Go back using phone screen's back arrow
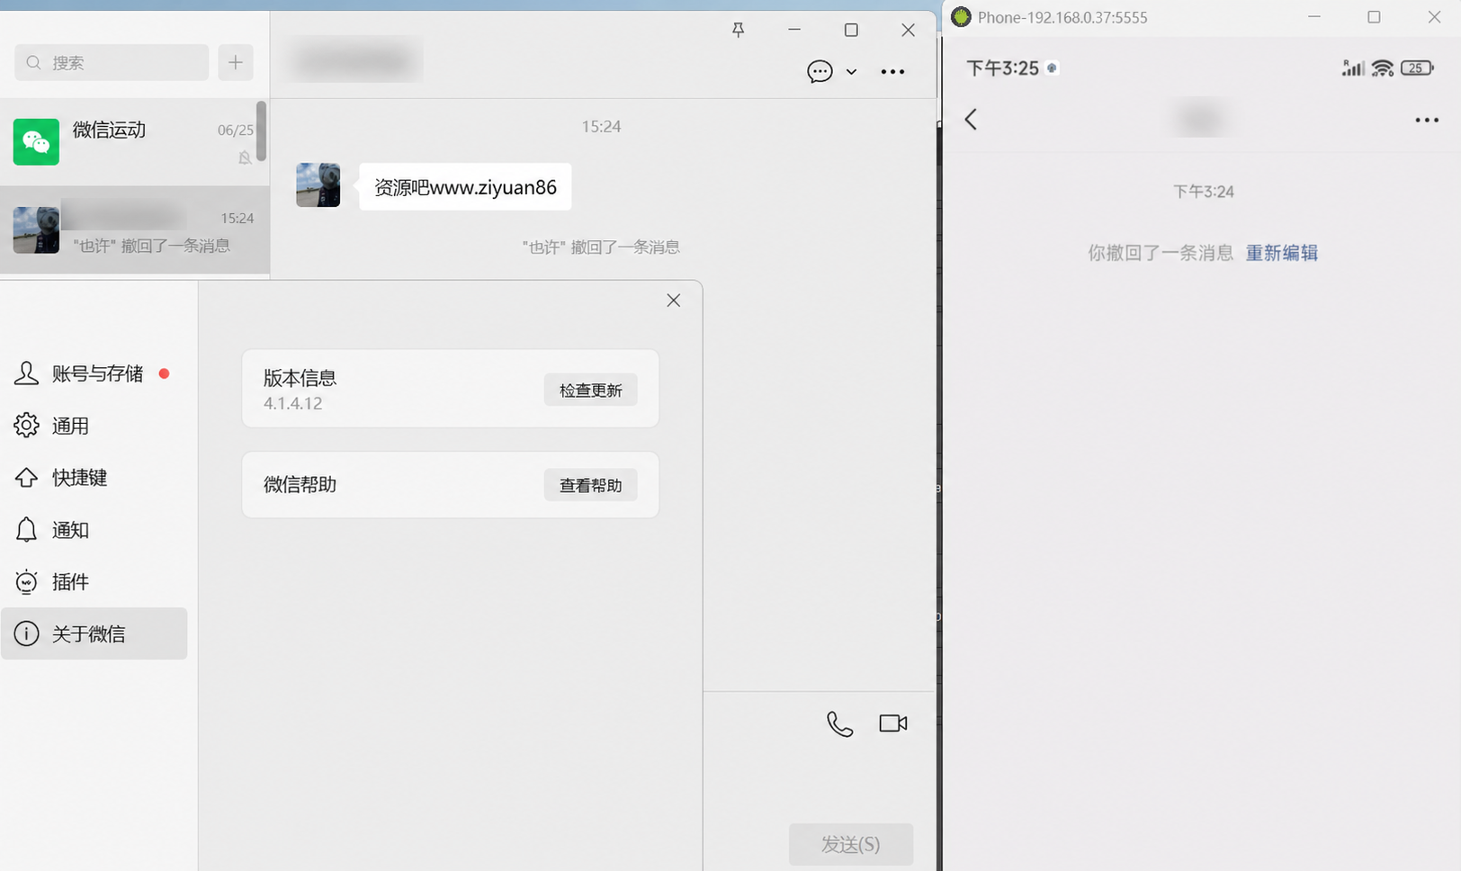This screenshot has height=871, width=1461. pos(971,118)
